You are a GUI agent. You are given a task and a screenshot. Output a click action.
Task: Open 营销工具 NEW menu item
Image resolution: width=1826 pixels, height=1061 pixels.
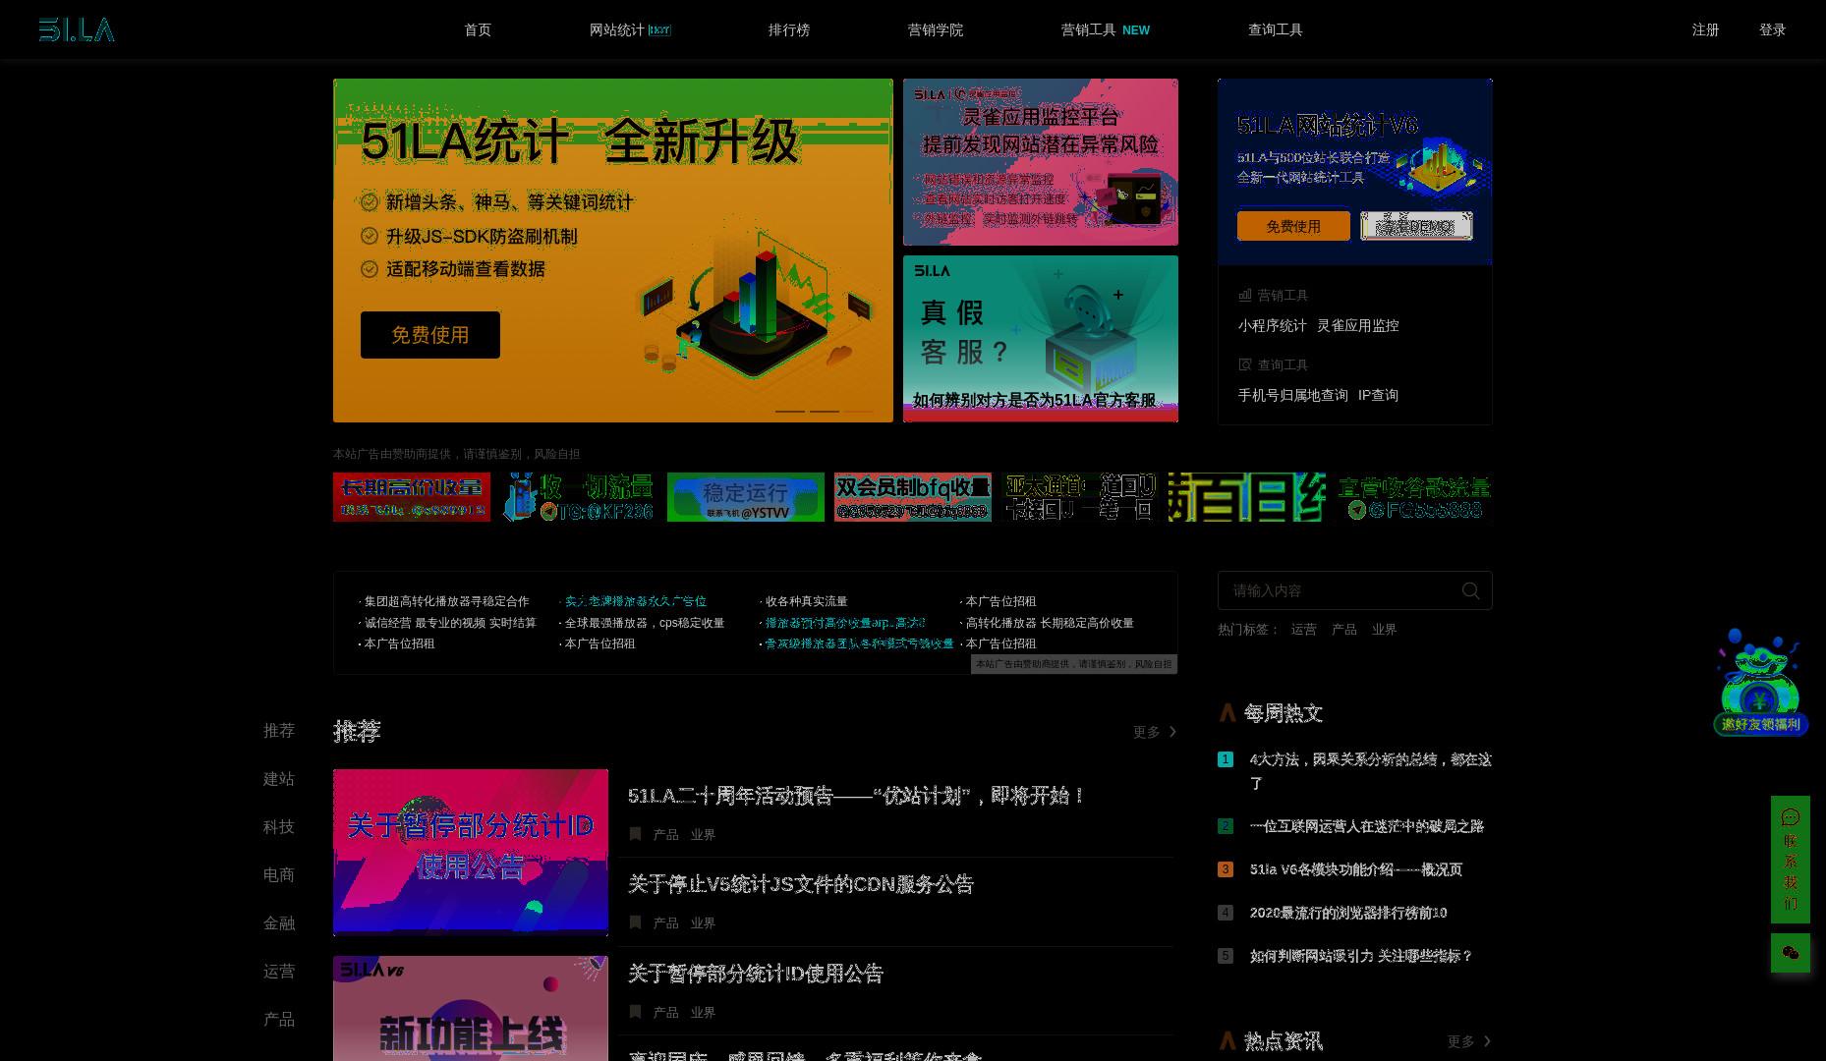[1106, 29]
